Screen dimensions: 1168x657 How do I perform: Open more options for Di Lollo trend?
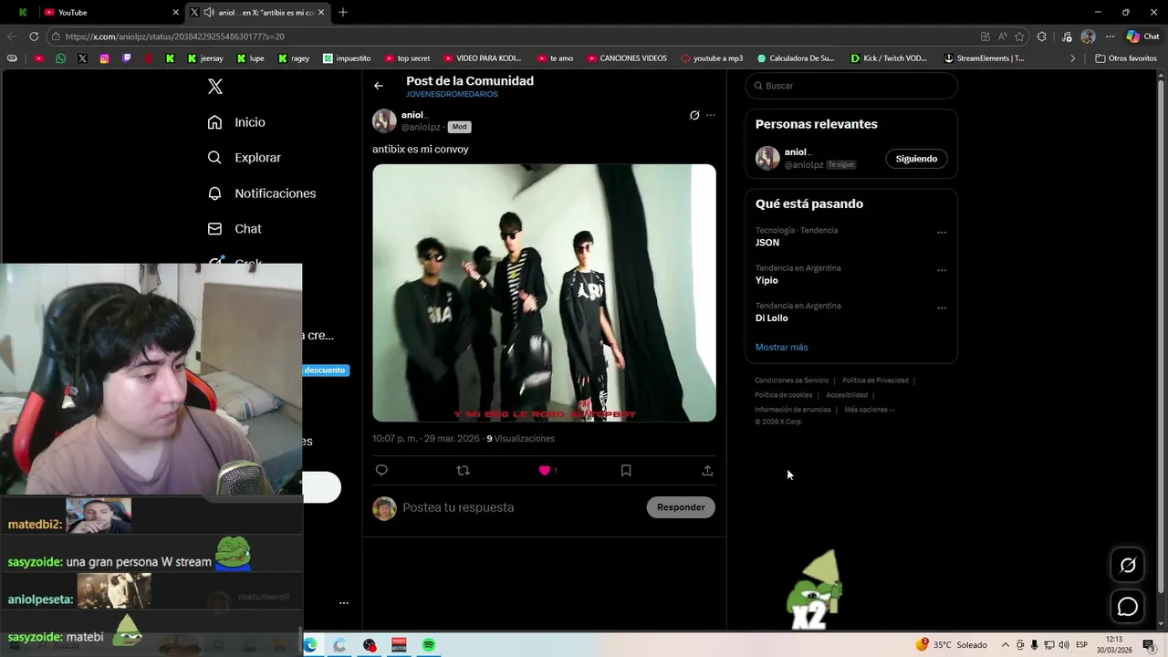(x=942, y=308)
